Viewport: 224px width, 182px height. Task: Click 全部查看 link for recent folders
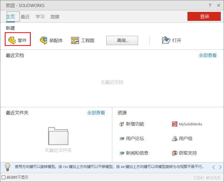coord(96,113)
